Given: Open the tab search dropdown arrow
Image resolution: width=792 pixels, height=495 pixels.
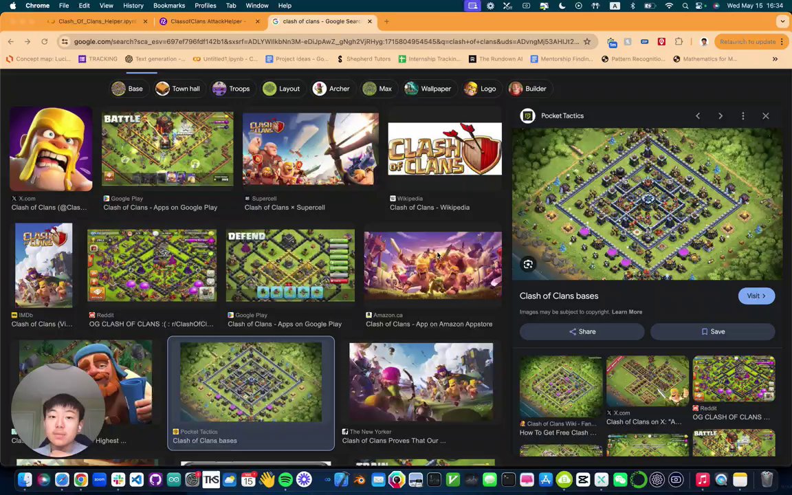Looking at the screenshot, I should [x=782, y=21].
